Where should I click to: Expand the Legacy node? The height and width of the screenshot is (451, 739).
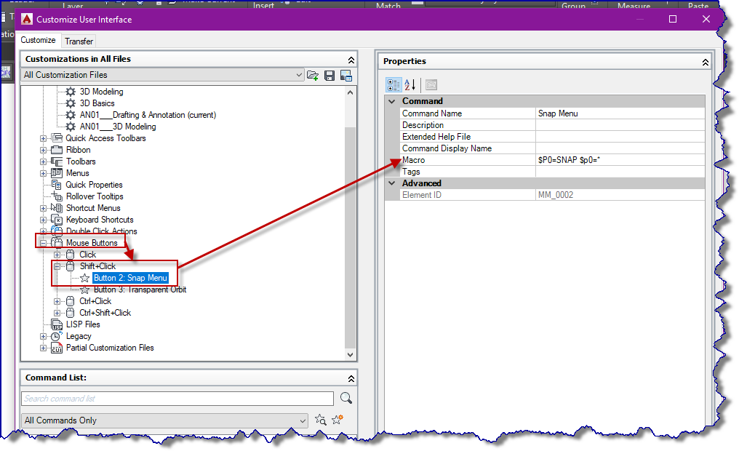pyautogui.click(x=44, y=337)
